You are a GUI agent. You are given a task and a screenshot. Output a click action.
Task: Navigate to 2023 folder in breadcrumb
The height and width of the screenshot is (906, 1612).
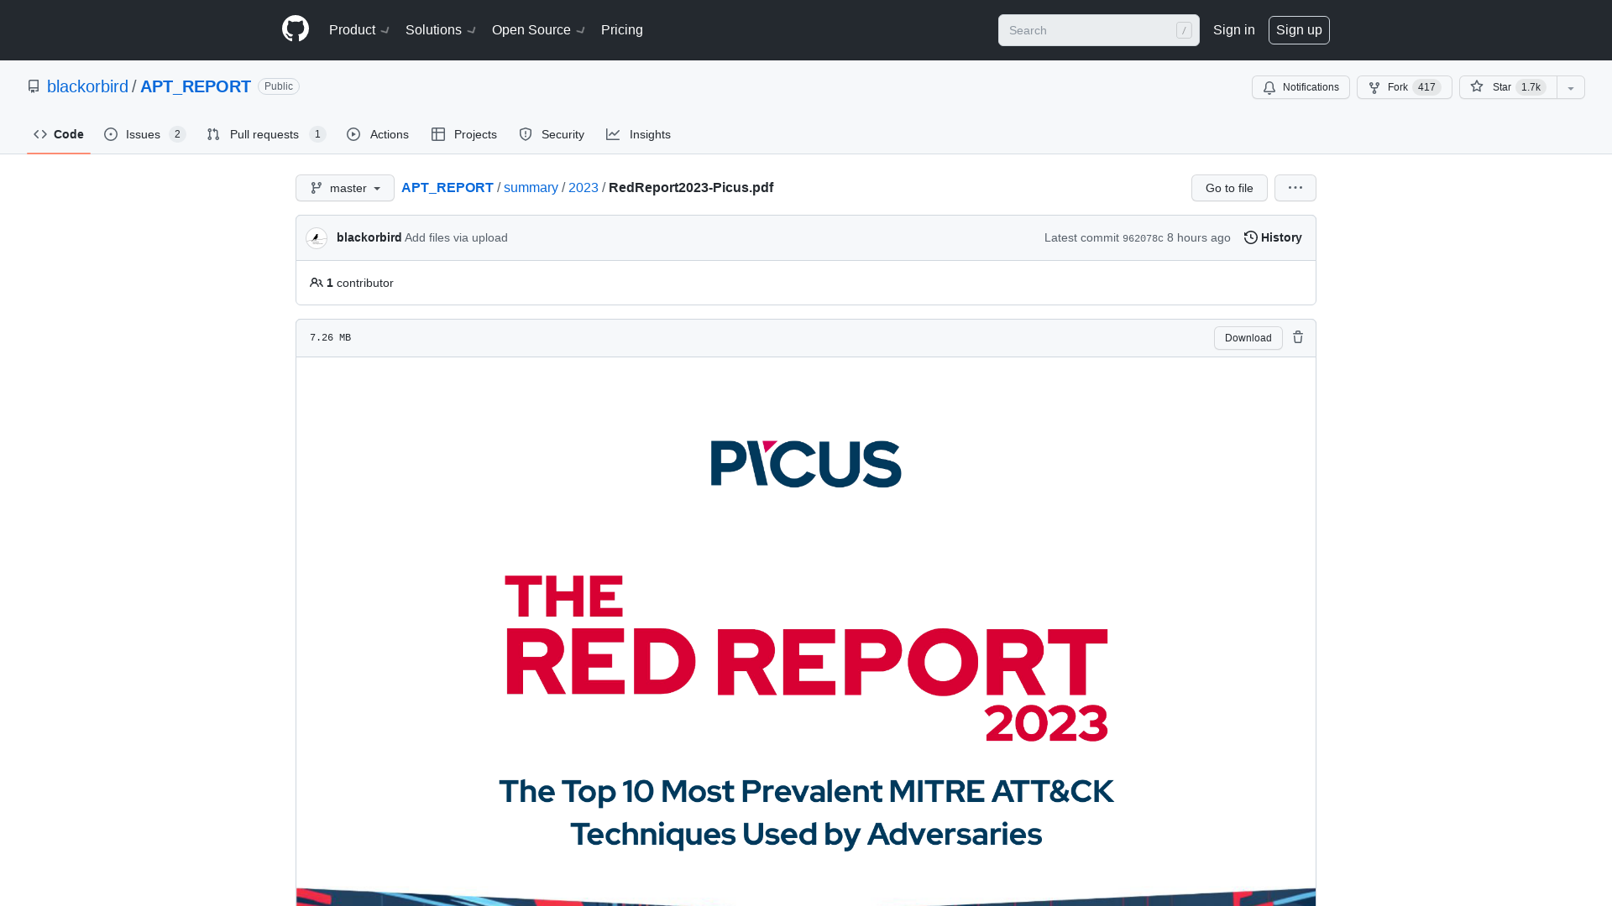584,187
